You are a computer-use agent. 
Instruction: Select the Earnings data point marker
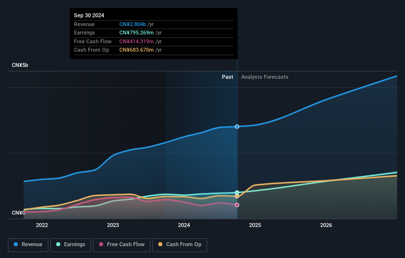coord(237,193)
